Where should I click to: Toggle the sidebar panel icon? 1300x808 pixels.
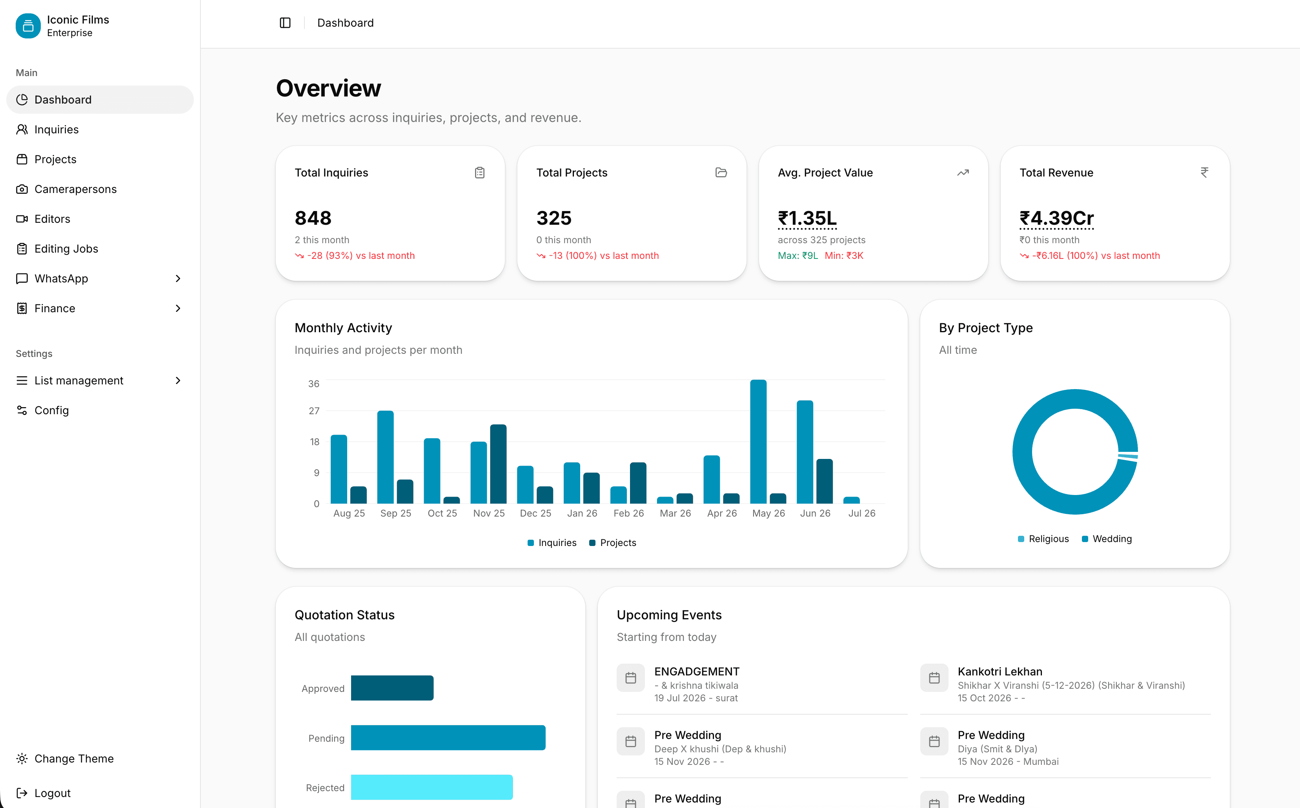[x=285, y=23]
